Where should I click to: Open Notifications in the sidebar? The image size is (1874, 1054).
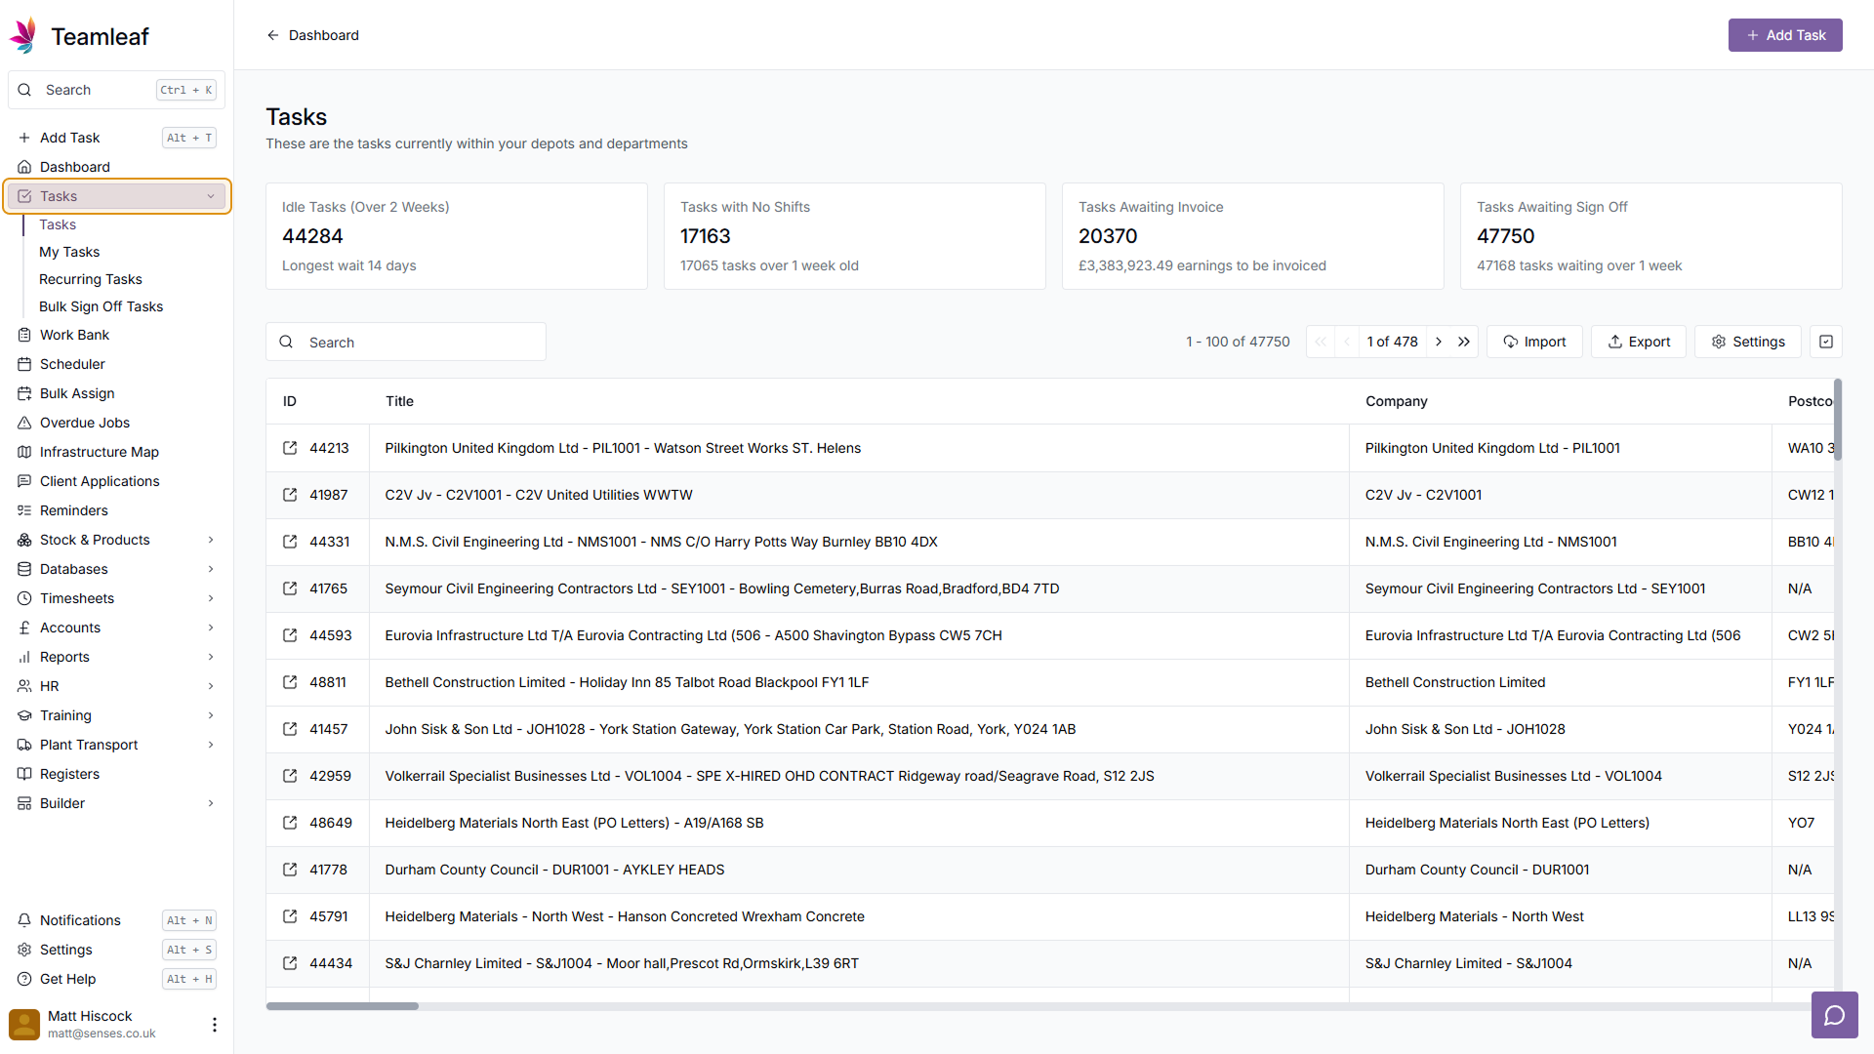point(116,920)
